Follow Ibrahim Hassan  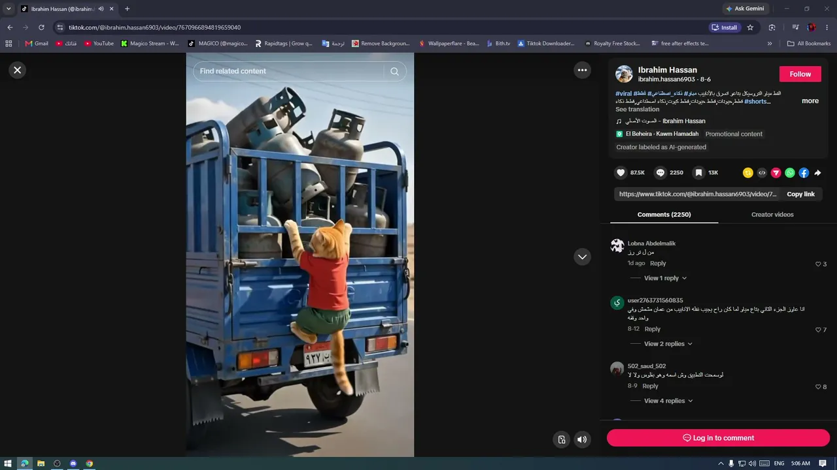800,74
